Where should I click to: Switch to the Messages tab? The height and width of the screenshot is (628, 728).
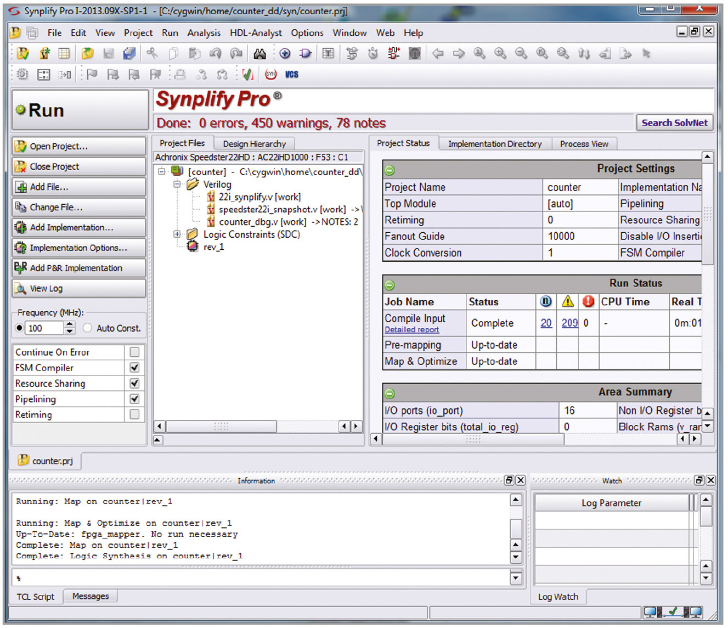click(x=91, y=596)
